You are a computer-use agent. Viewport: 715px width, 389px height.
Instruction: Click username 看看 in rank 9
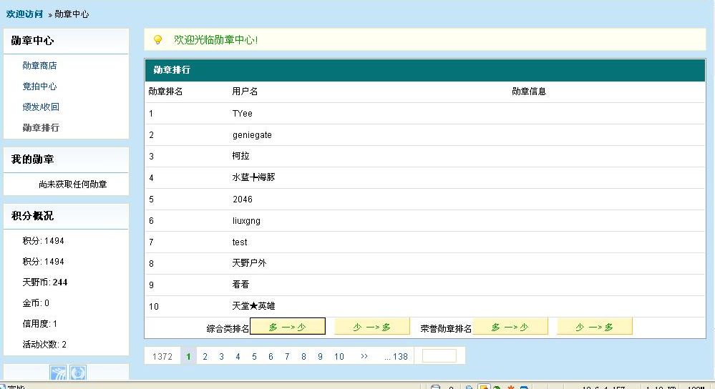240,284
